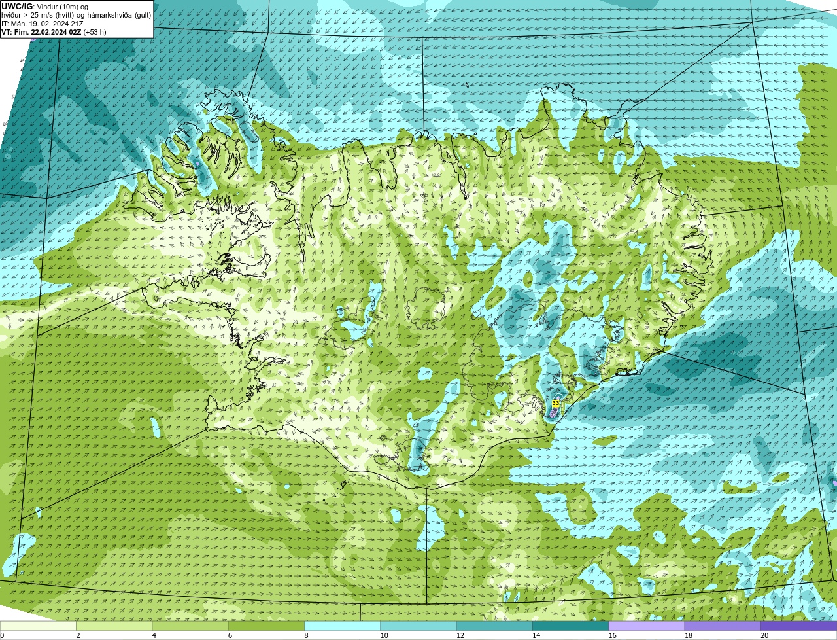The height and width of the screenshot is (640, 837).
Task: Click the title line 'UWC/IG: Vindur (10m) og'
Action: (x=44, y=7)
